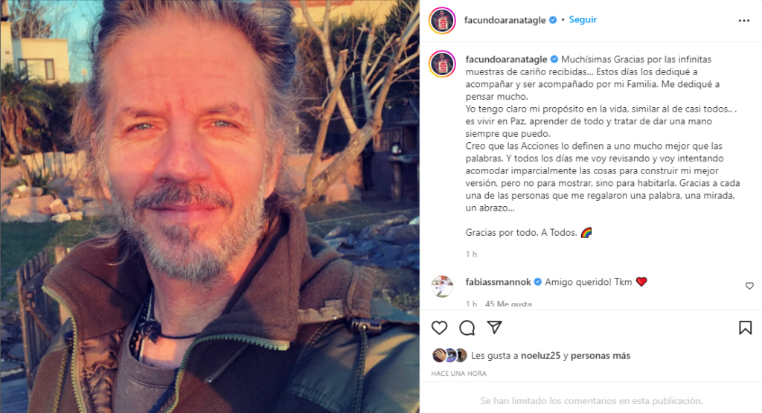The width and height of the screenshot is (762, 413).
Task: Click the '45 Me gusta' comment likes
Action: (508, 304)
